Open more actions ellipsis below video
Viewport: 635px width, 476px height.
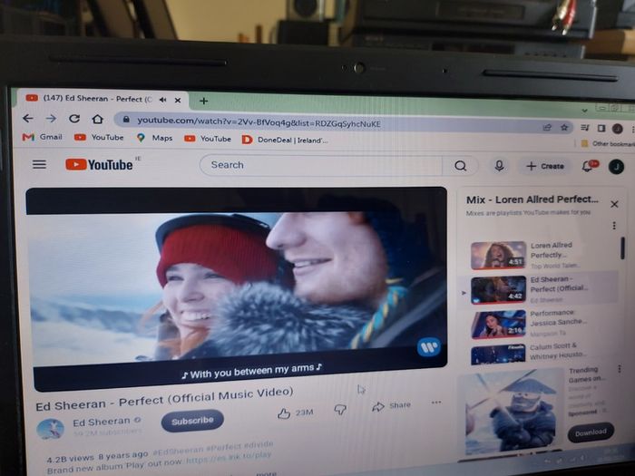[x=436, y=403]
